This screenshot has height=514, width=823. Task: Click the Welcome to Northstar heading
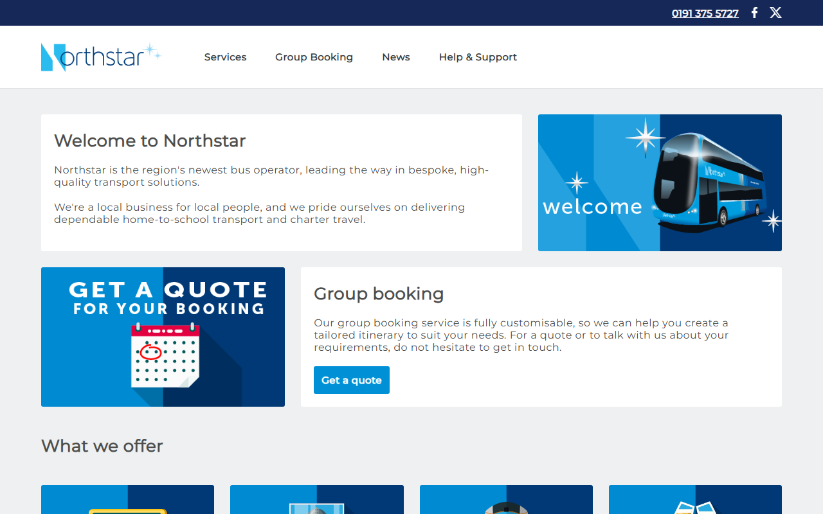pyautogui.click(x=150, y=141)
